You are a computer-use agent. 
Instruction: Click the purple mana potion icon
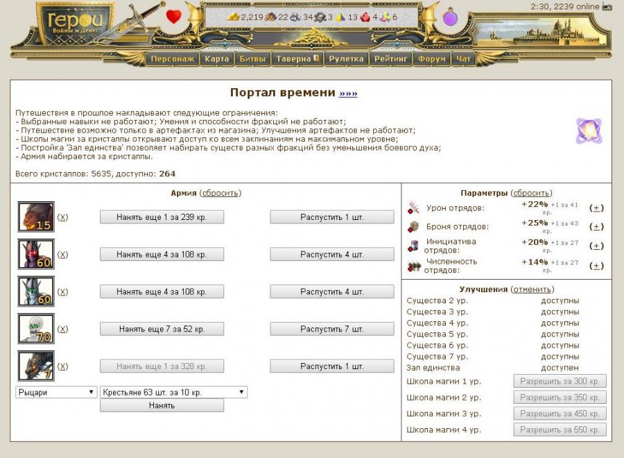451,17
